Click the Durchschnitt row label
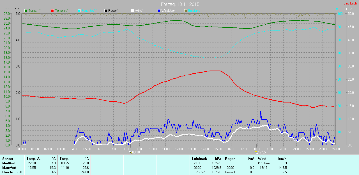359x175 pixels. click(12, 172)
